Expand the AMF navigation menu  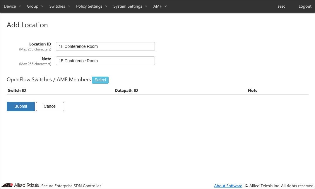(160, 6)
